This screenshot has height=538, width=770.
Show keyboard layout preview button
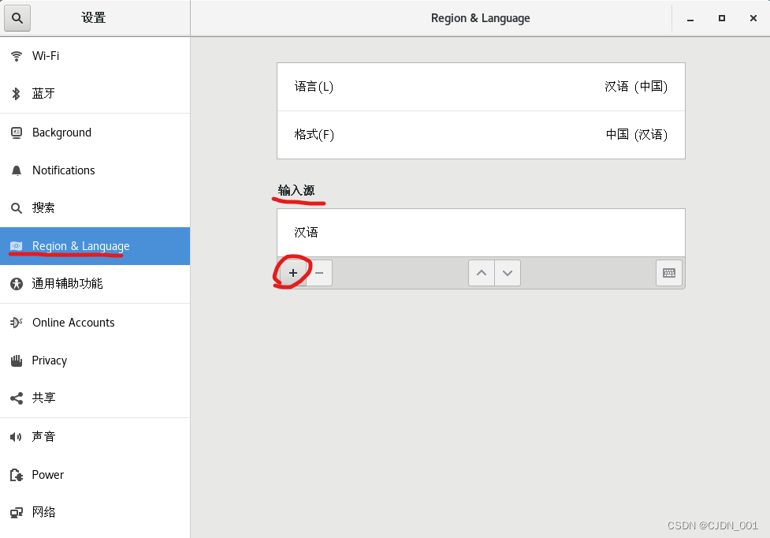click(669, 273)
